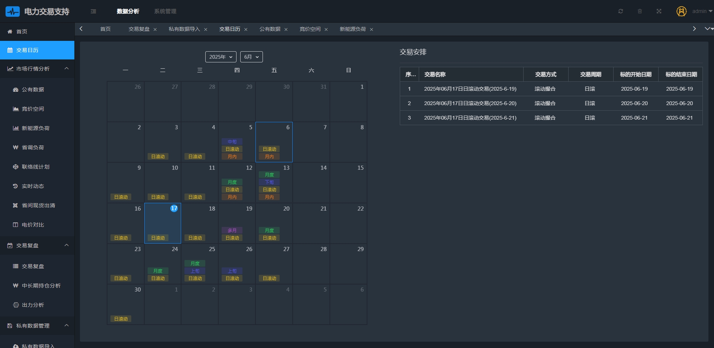
Task: Click 月度 tag on June 24
Action: coord(158,271)
